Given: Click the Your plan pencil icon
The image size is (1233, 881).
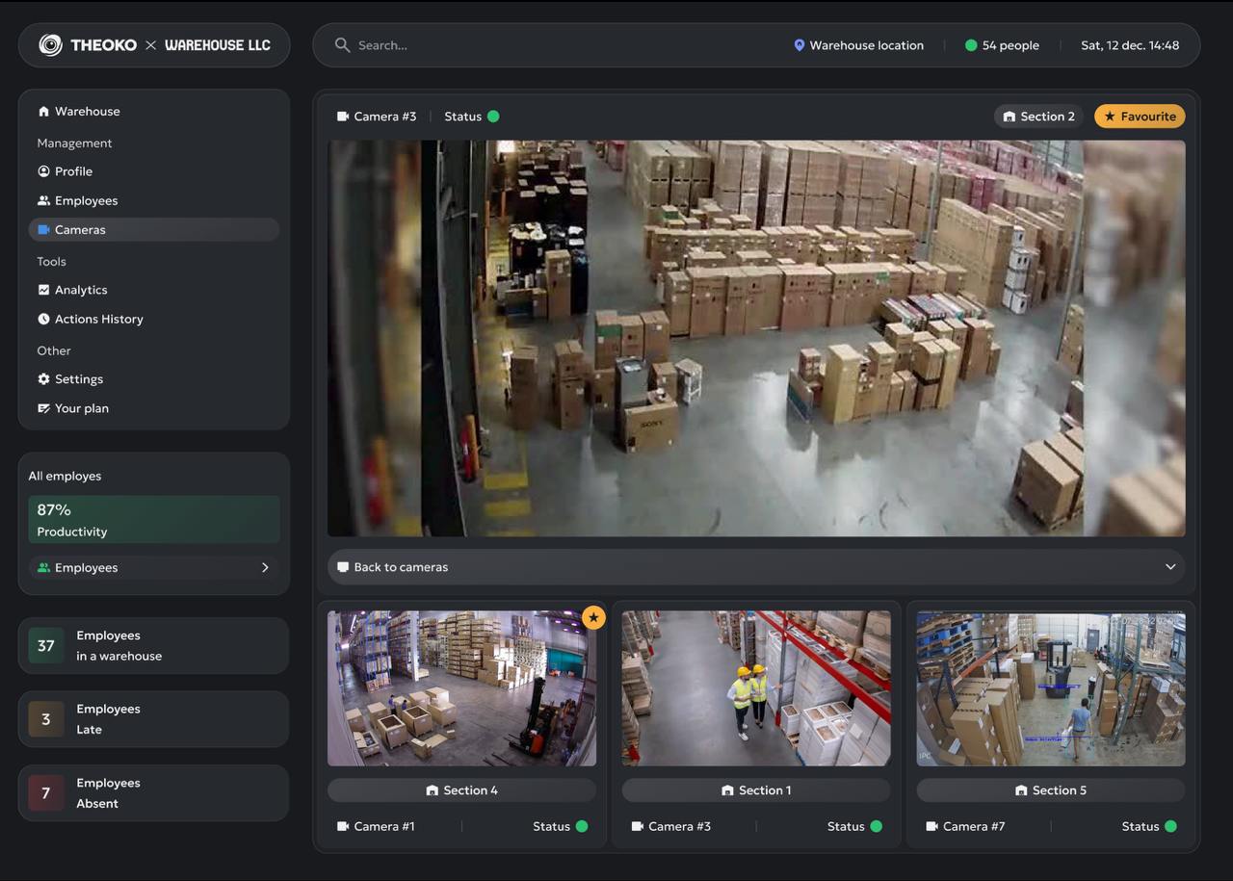Looking at the screenshot, I should point(43,408).
